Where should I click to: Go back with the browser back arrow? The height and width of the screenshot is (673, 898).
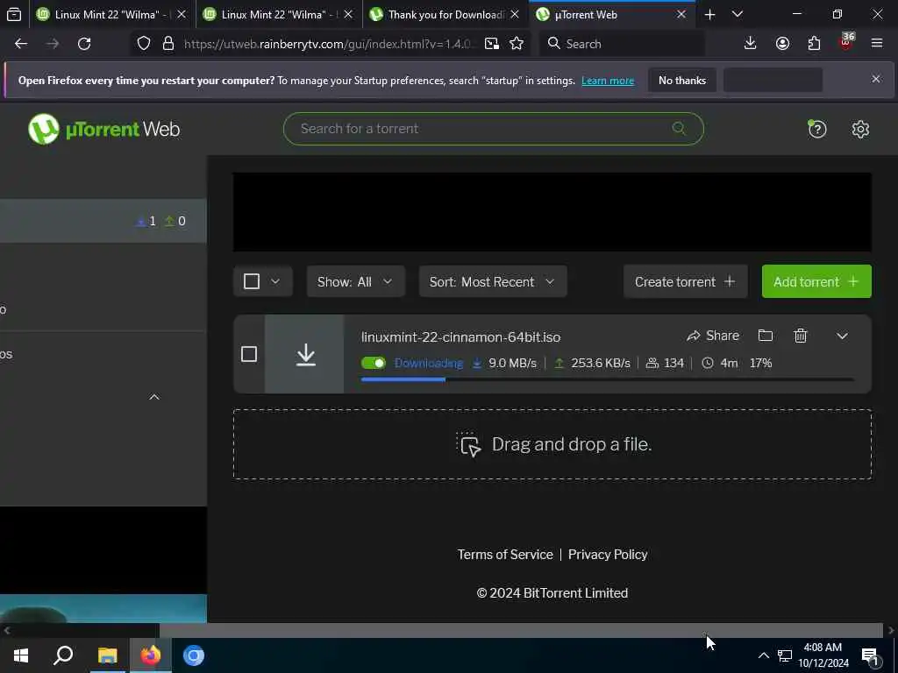click(x=21, y=44)
